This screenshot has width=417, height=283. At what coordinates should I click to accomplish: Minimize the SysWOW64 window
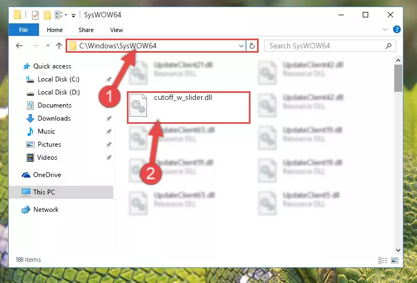click(x=341, y=15)
